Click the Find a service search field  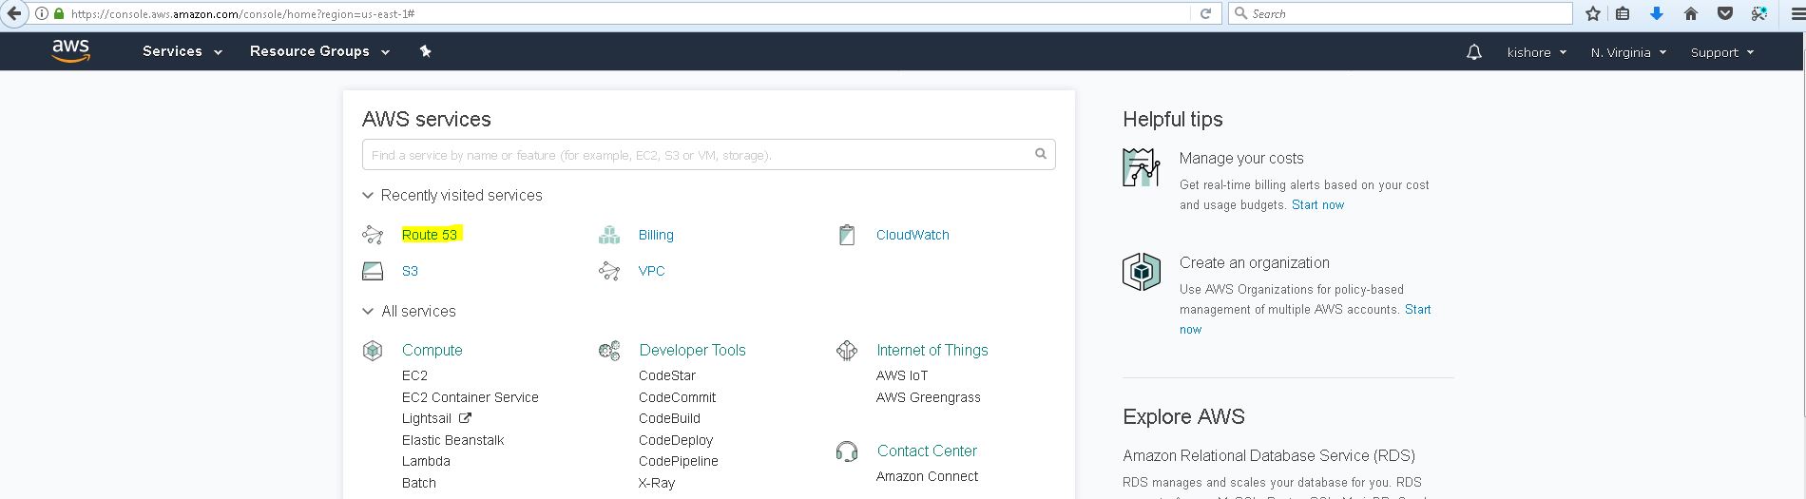pos(699,155)
